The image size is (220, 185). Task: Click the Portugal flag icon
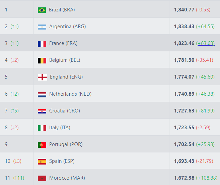pyautogui.click(x=42, y=144)
